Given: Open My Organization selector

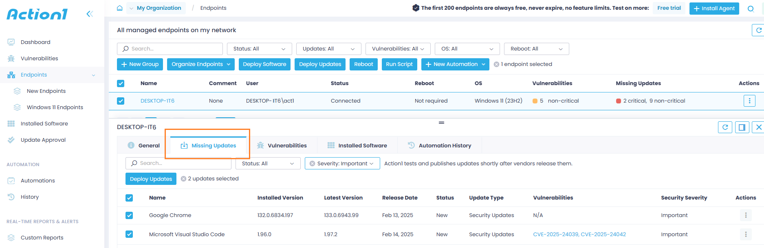Looking at the screenshot, I should point(156,8).
